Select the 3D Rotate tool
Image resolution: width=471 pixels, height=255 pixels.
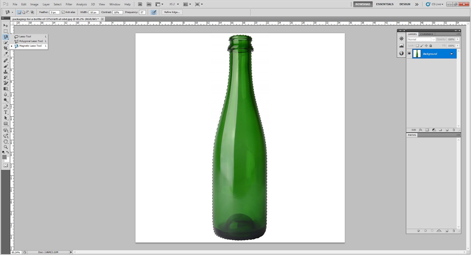click(6, 130)
